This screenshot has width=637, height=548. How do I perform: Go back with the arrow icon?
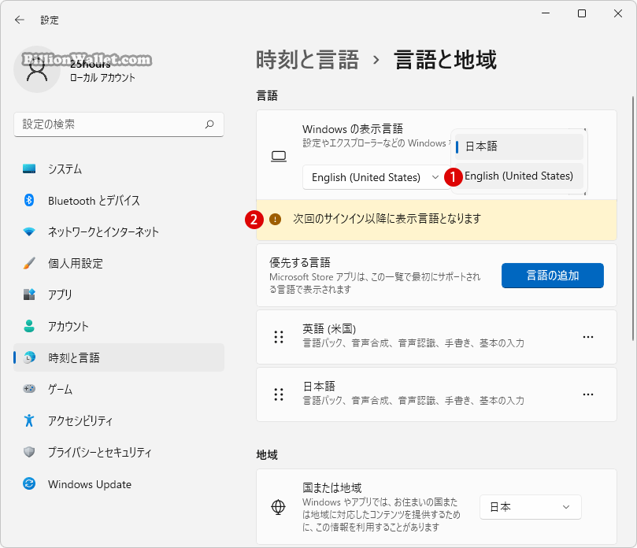click(19, 20)
